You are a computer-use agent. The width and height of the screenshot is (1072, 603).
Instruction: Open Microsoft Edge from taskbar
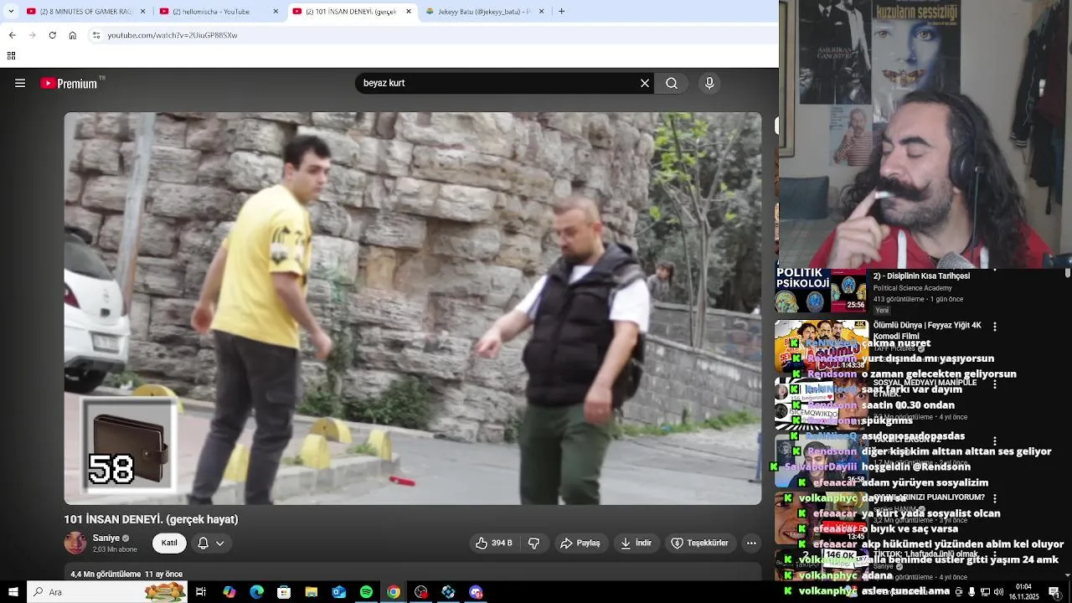pyautogui.click(x=256, y=592)
